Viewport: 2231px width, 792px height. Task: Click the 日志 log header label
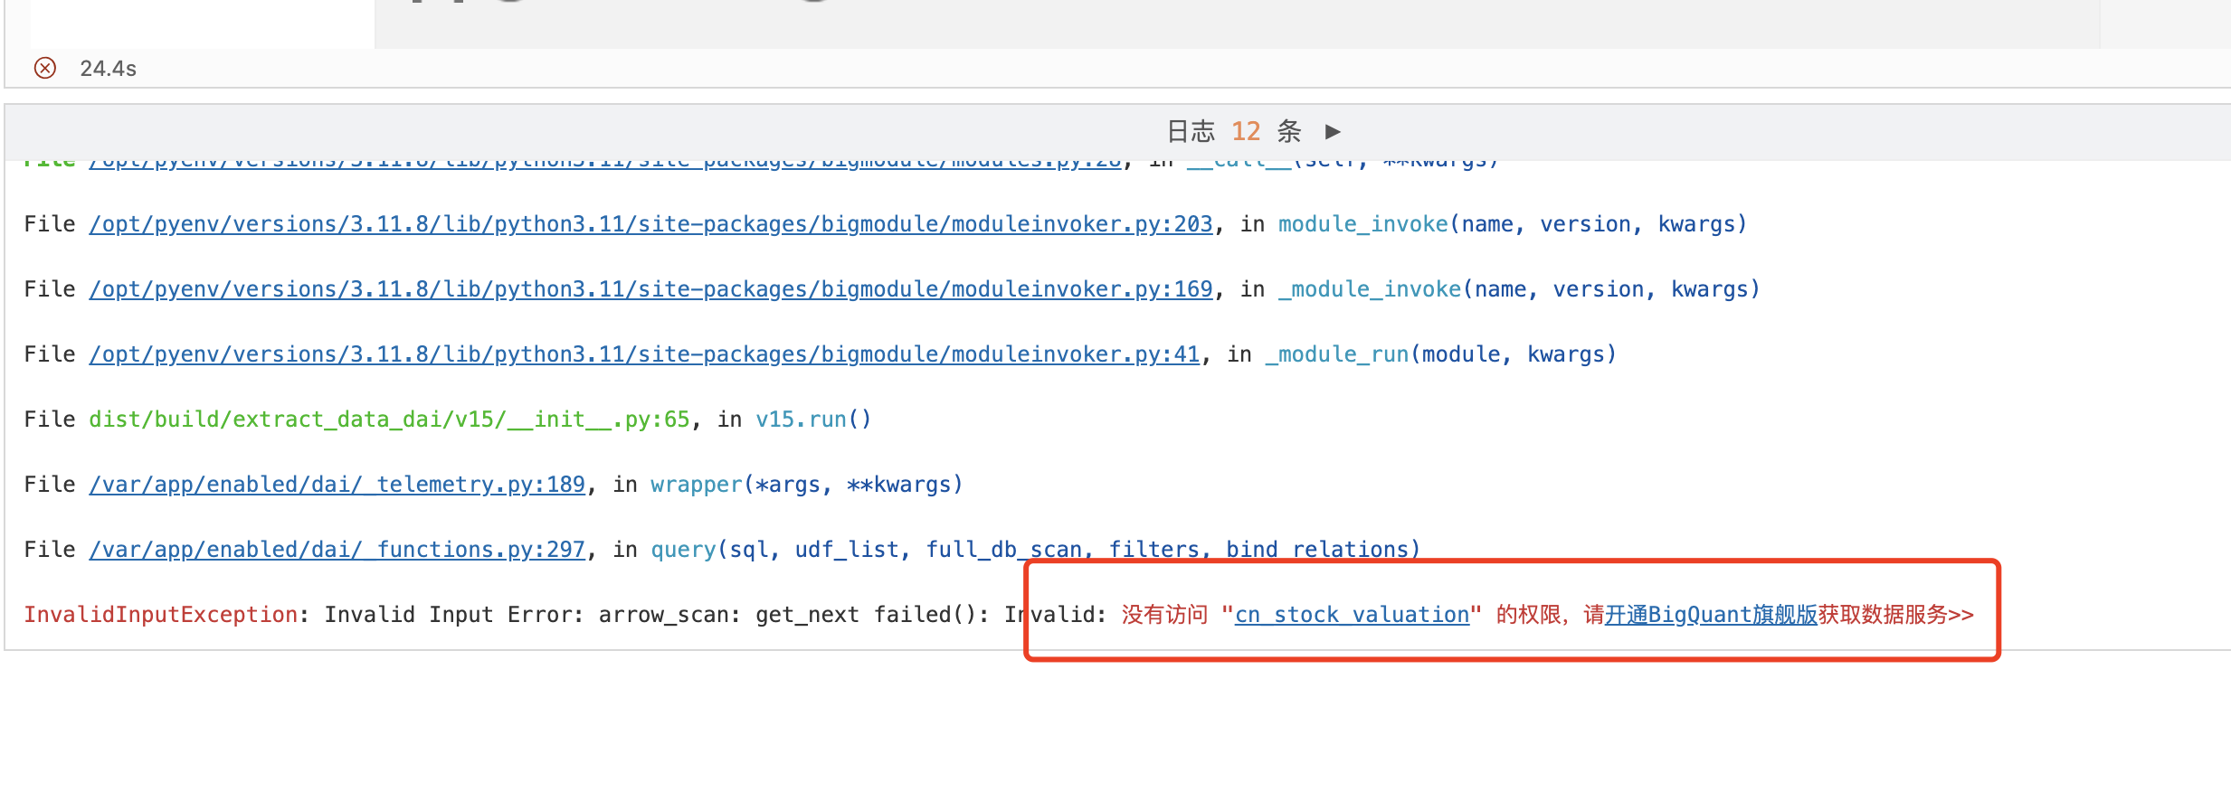[1191, 132]
